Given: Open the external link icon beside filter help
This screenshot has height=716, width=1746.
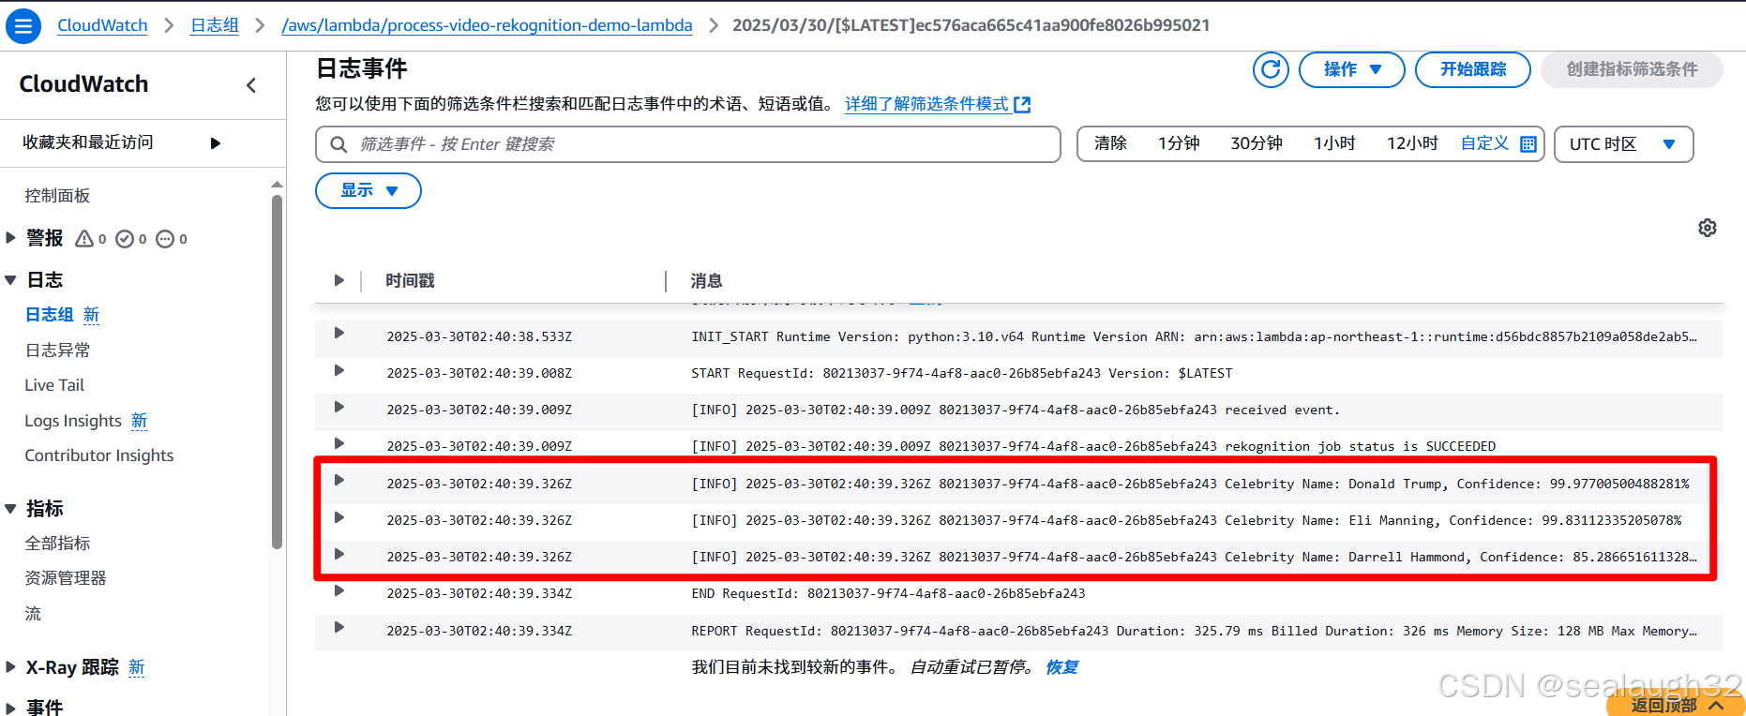Looking at the screenshot, I should (1023, 105).
